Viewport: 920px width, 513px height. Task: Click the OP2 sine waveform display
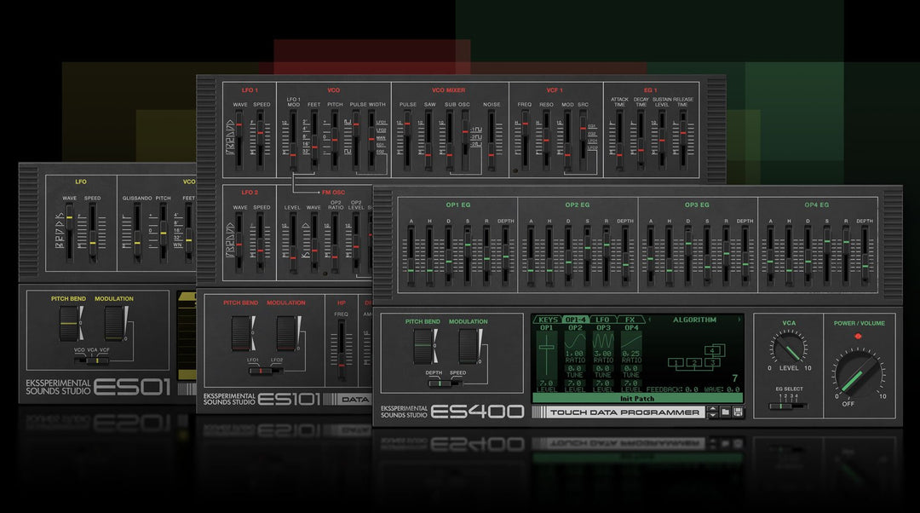click(575, 341)
